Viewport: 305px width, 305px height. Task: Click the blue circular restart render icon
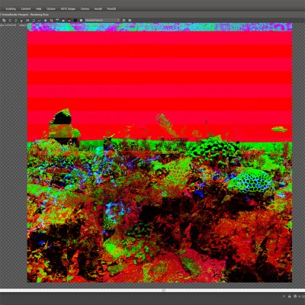[34, 21]
